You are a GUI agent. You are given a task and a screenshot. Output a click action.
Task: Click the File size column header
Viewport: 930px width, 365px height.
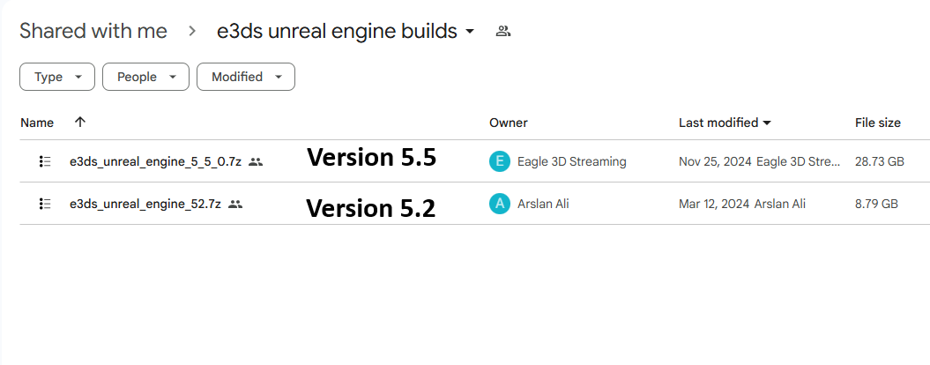(x=878, y=123)
